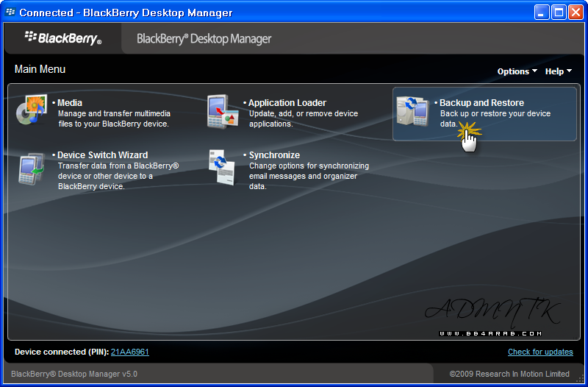
Task: Click the Application Loader icon
Action: click(223, 112)
